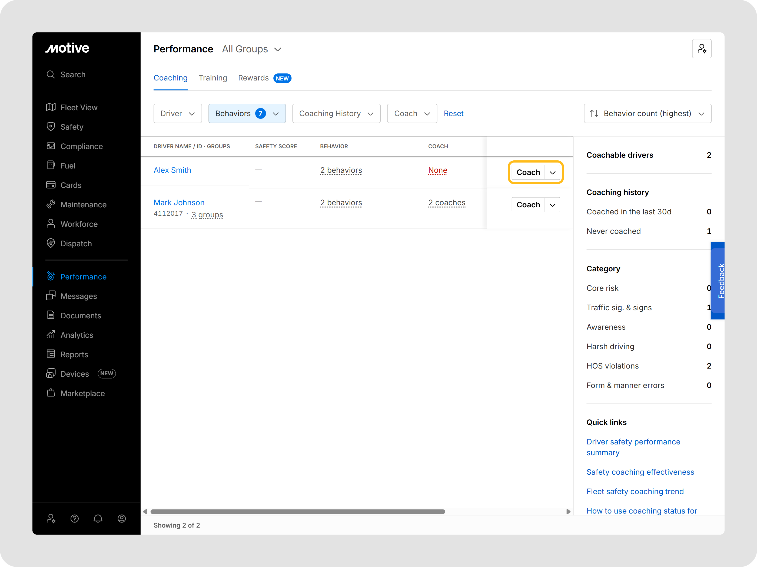Click the Fuel pump icon
Screen dimensions: 757x567
click(x=51, y=166)
